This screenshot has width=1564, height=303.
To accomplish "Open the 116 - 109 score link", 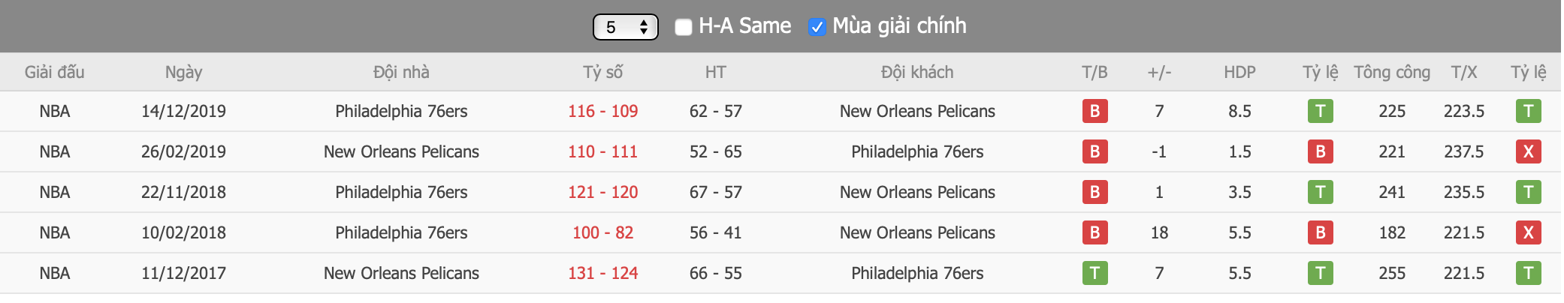I will [x=603, y=111].
